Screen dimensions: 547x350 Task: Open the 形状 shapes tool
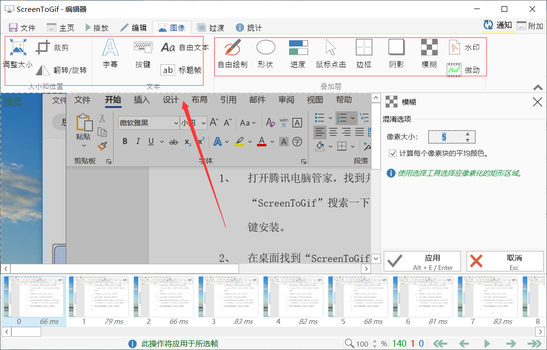click(x=265, y=54)
